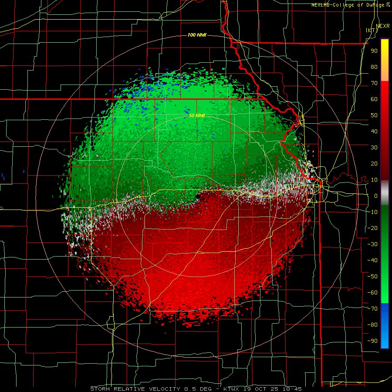Image resolution: width=392 pixels, height=392 pixels.
Task: Select the -70 value on velocity scale
Action: point(372,309)
